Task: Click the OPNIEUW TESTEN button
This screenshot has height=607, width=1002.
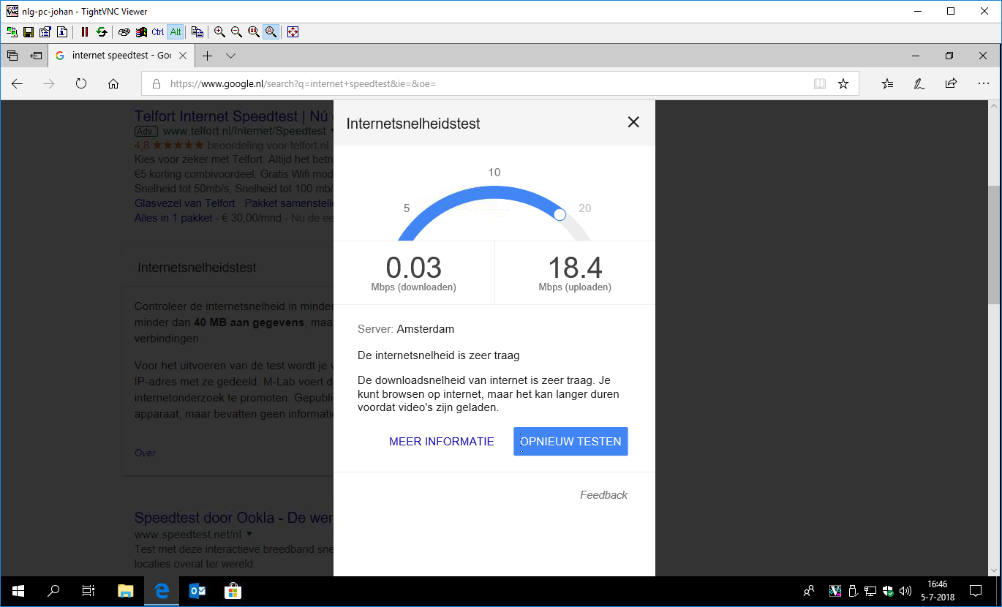Action: 570,442
